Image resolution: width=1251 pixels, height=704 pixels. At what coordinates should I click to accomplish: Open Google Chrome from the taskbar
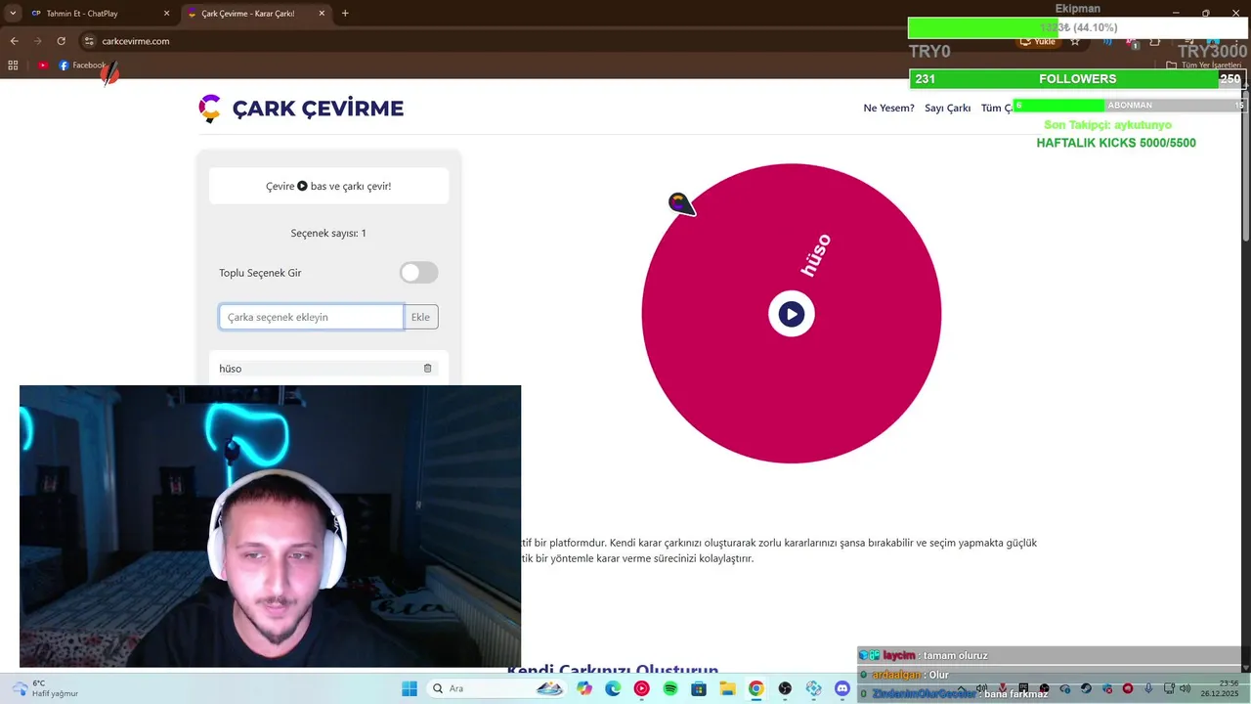coord(755,688)
